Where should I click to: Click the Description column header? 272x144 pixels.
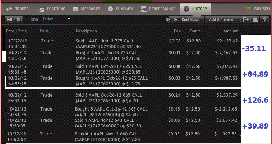[x=86, y=31]
